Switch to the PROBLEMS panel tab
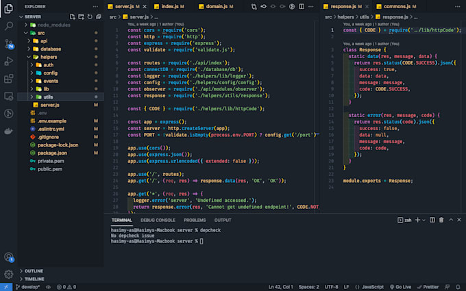Screen dimensions: 466x291 (x=195, y=220)
